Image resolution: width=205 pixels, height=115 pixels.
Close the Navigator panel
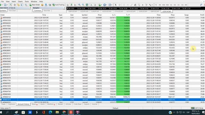coord(65,8)
